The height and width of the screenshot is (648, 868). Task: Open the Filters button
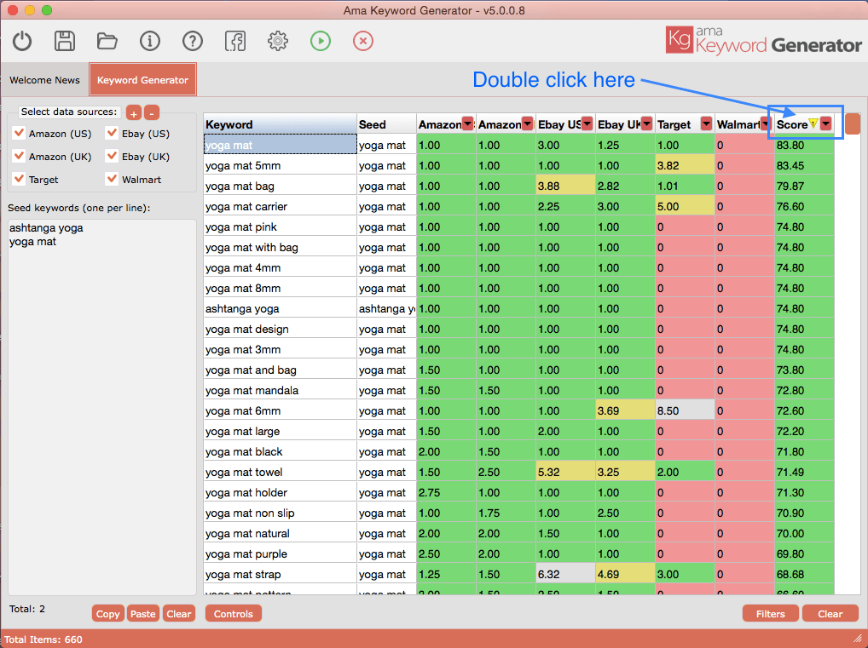point(771,614)
